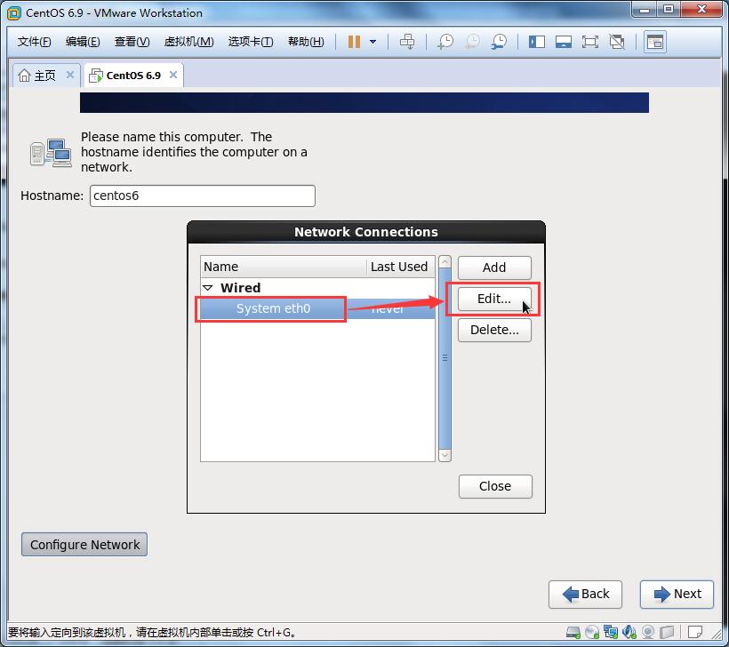Screen dimensions: 729x647
Task: Open the 查看(V) menu
Action: pyautogui.click(x=132, y=42)
